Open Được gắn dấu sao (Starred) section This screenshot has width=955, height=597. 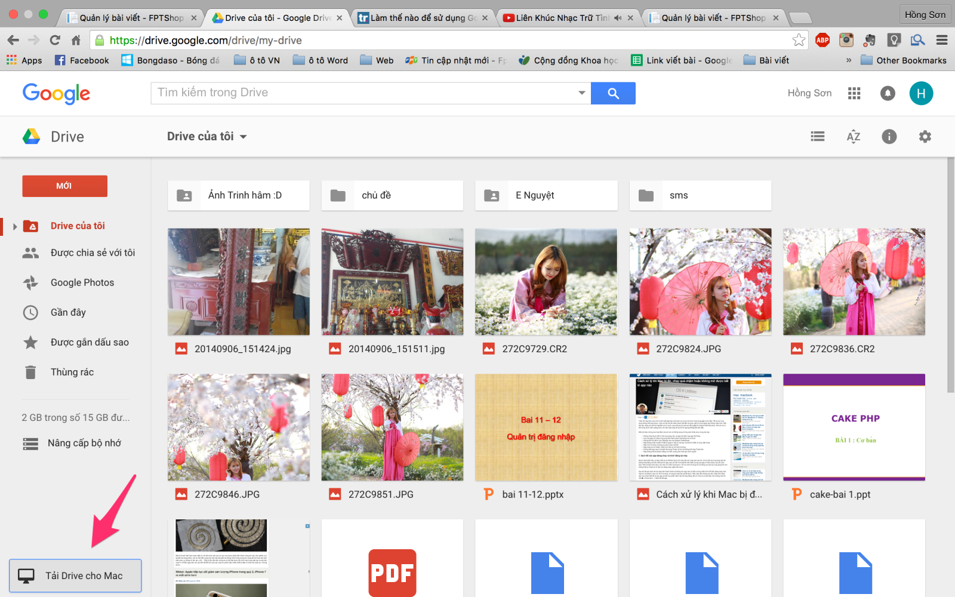tap(90, 342)
